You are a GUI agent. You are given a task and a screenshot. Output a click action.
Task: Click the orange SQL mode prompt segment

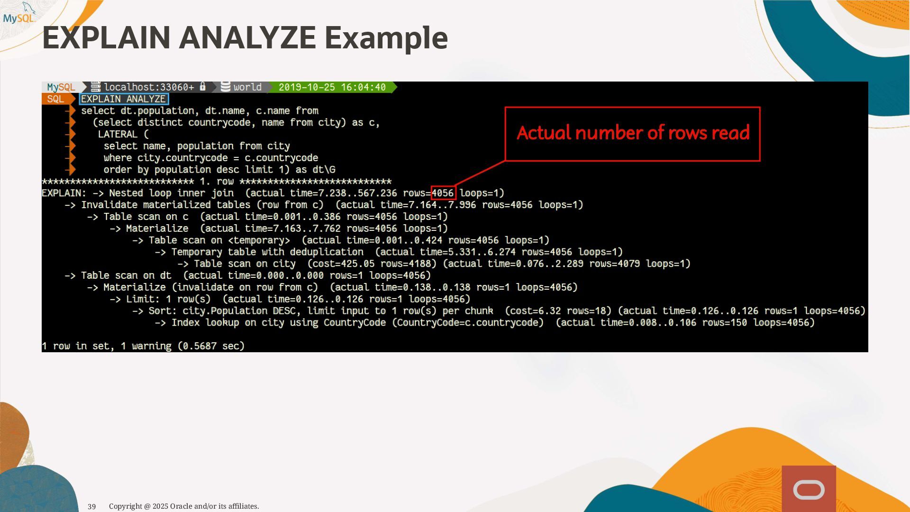pos(55,99)
